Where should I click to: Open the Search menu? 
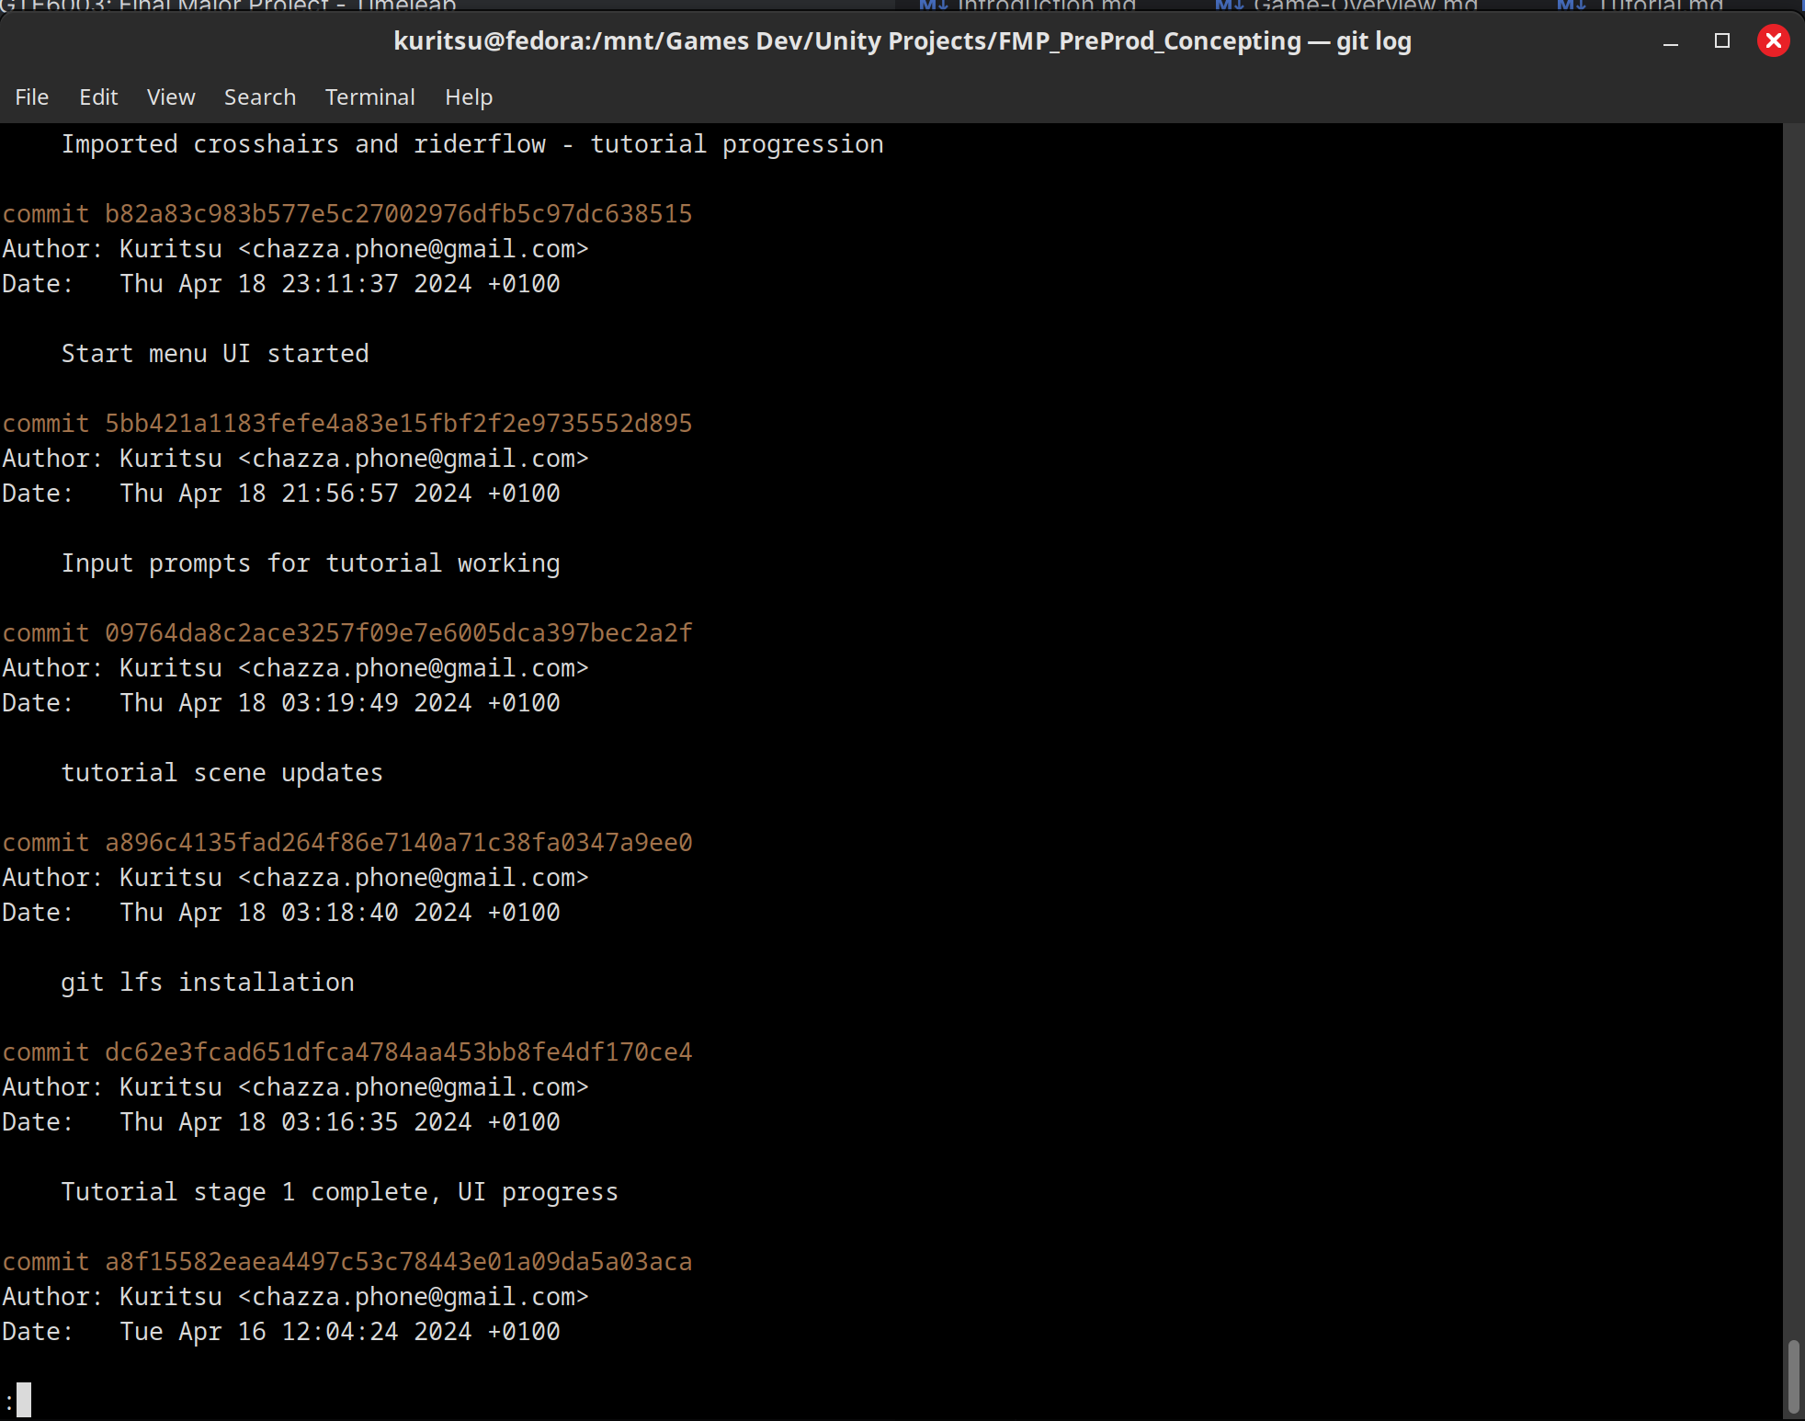(259, 97)
